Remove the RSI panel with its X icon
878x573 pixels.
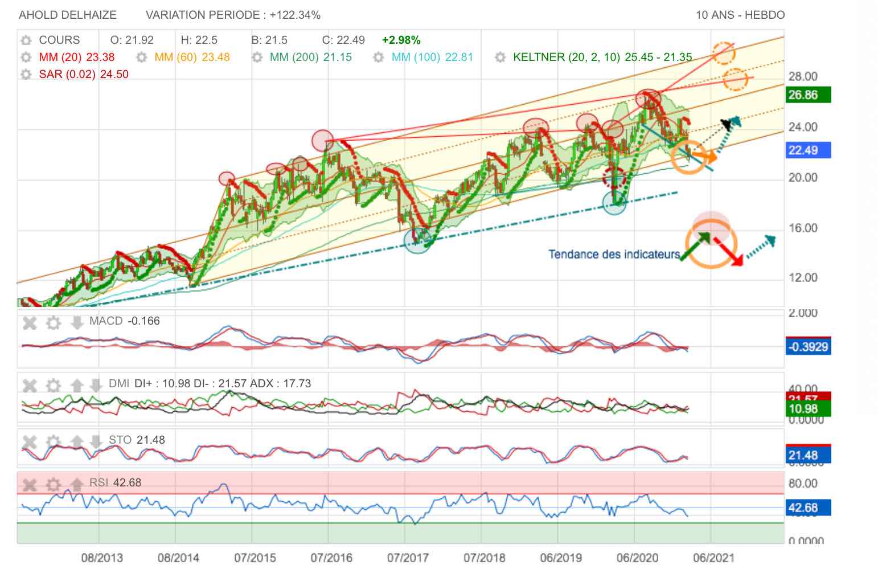(x=30, y=485)
